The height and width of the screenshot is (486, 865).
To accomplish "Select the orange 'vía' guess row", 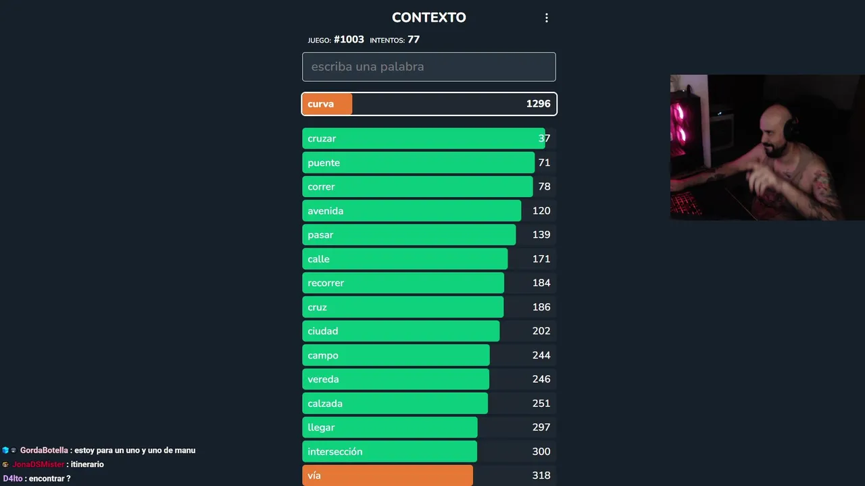I will click(x=428, y=475).
